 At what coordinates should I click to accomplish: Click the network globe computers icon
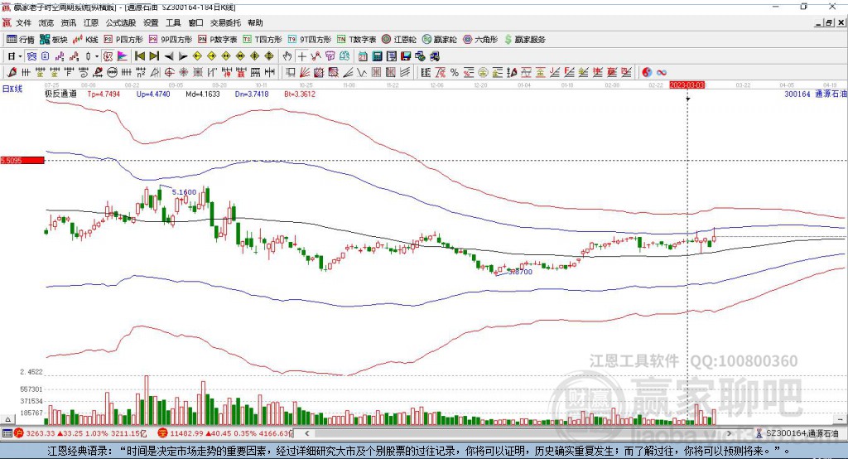(420, 56)
